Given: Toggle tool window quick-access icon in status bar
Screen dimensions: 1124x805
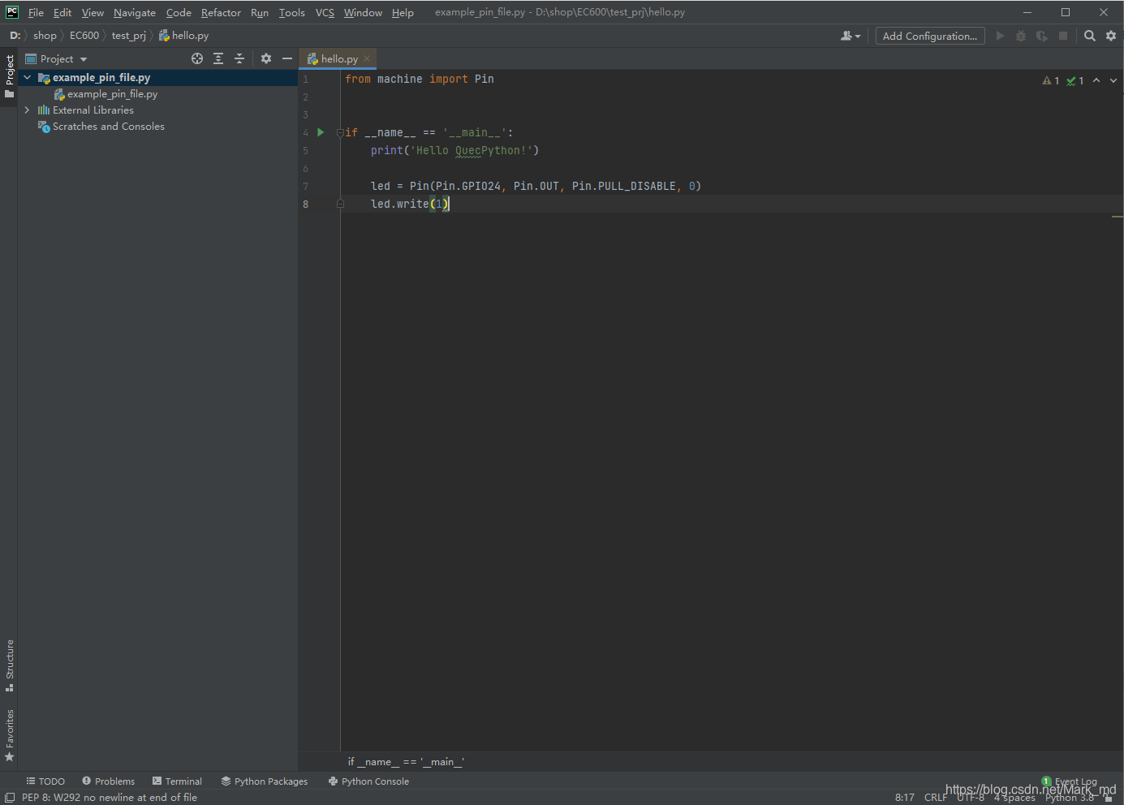Looking at the screenshot, I should (10, 798).
